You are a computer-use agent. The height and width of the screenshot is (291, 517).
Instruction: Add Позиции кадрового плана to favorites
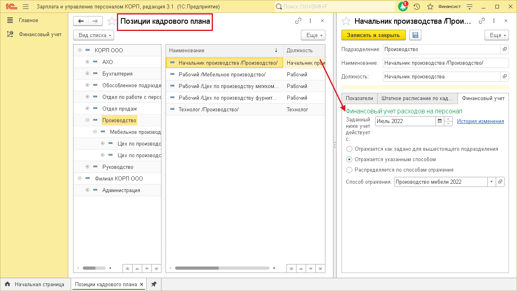111,21
